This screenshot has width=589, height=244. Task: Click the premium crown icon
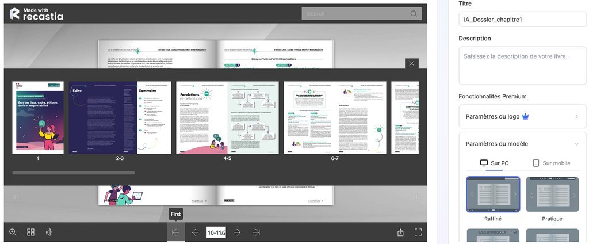[x=526, y=117]
